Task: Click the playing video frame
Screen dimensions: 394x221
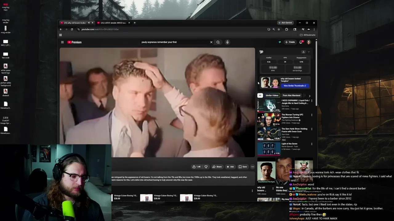Action: coord(157,102)
